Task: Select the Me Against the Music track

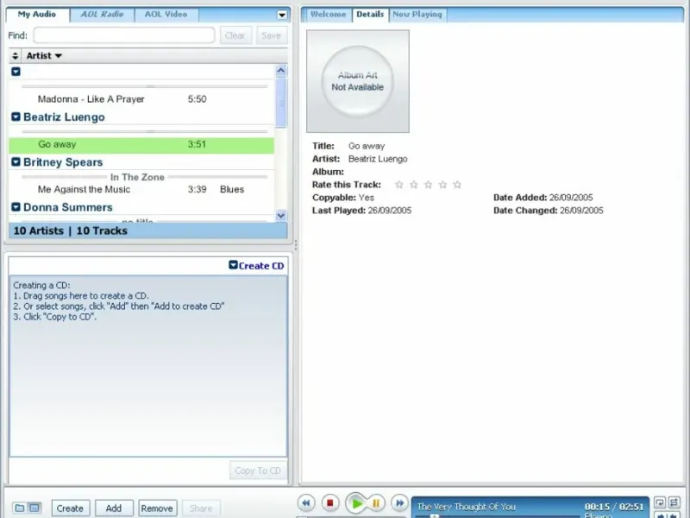Action: tap(141, 189)
